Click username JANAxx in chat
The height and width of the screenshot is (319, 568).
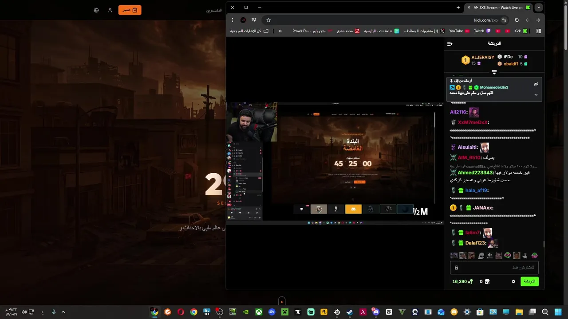tap(483, 208)
